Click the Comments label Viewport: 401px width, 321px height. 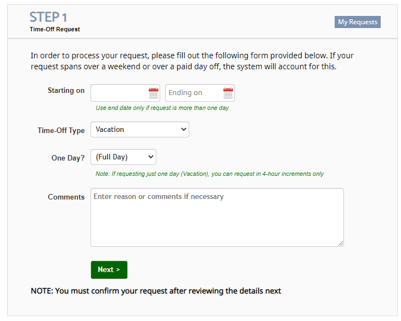click(66, 197)
